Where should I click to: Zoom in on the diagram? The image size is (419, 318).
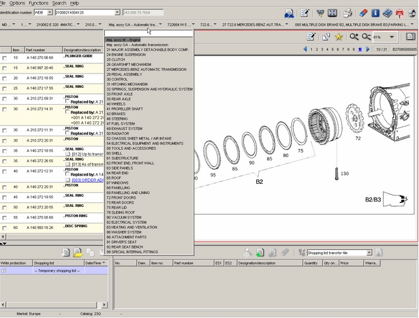354,37
